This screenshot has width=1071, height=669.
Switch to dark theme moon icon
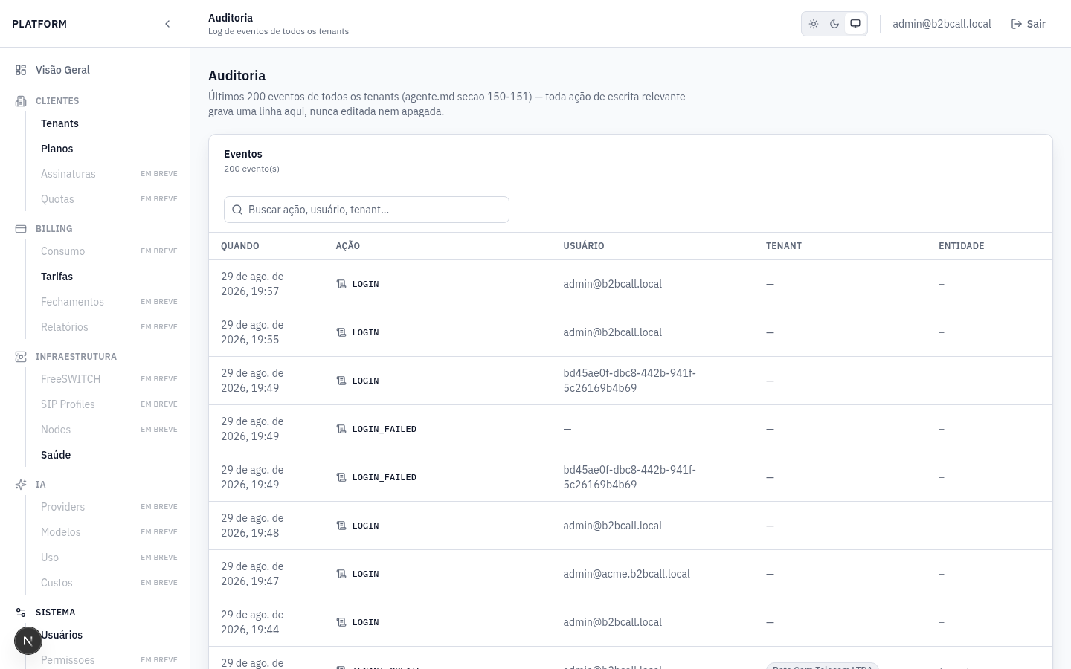click(x=834, y=24)
